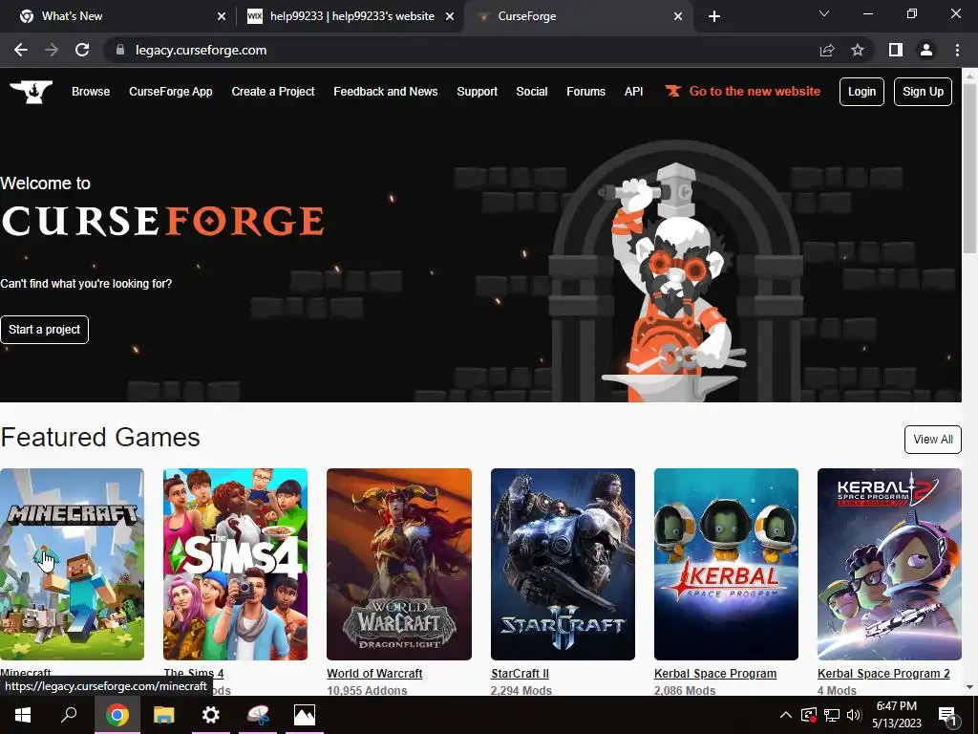Open StarCraft II cover art
Image resolution: width=978 pixels, height=734 pixels.
point(563,564)
